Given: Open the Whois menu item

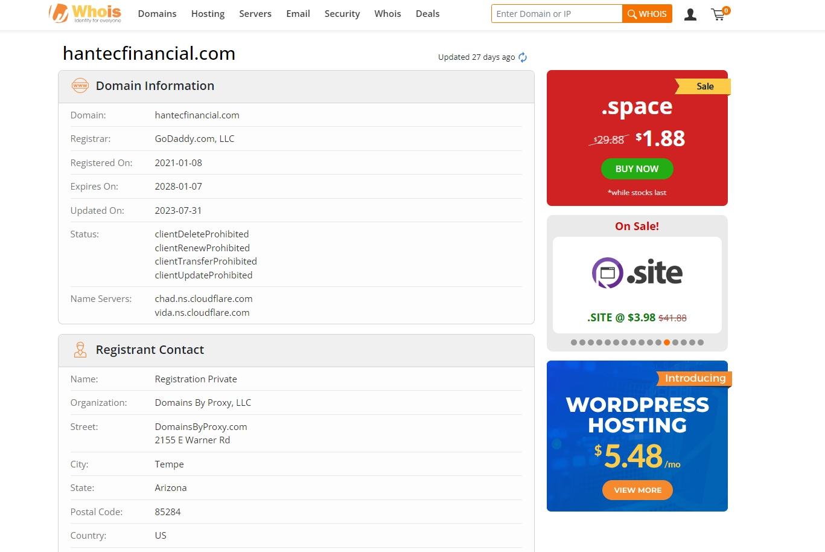Looking at the screenshot, I should [387, 14].
